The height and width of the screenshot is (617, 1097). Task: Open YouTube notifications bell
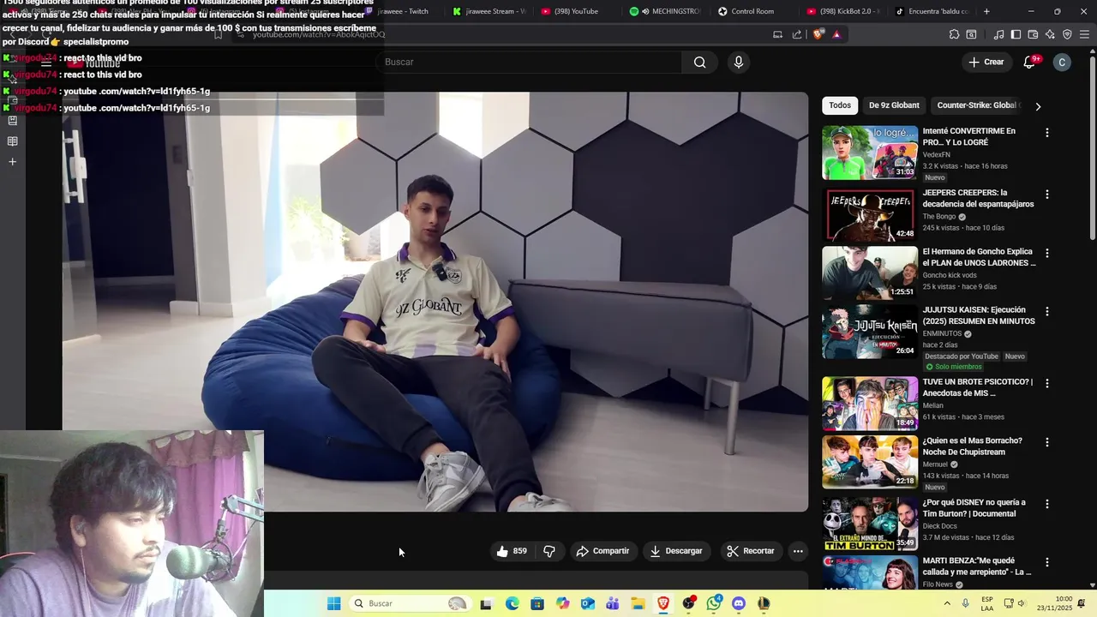pyautogui.click(x=1029, y=62)
